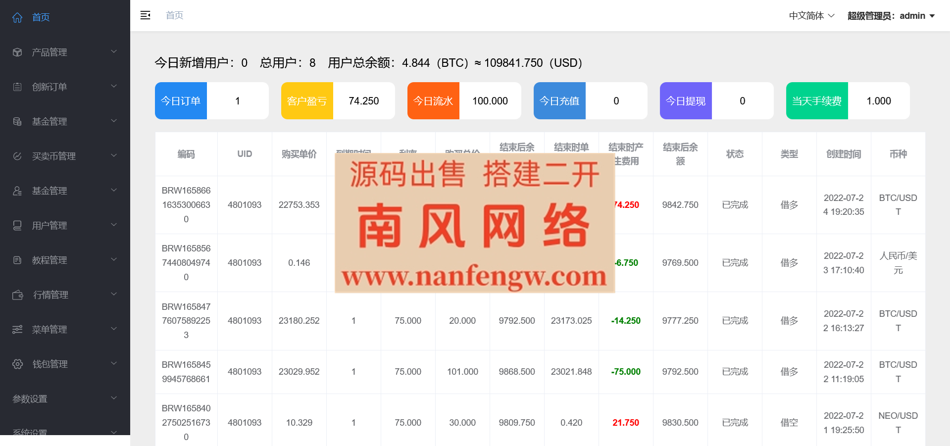Viewport: 950px width, 446px height.
Task: Click the green 当天手续费 card label
Action: 817,101
